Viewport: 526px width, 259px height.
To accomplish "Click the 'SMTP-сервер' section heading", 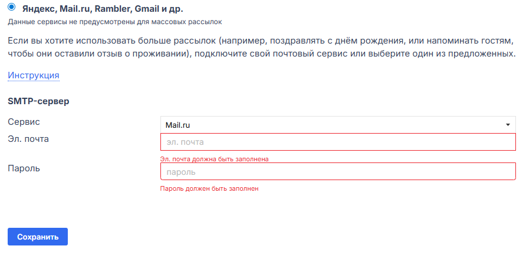I will [38, 101].
